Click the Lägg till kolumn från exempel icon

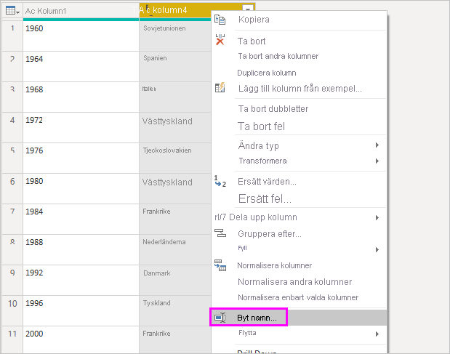(220, 88)
